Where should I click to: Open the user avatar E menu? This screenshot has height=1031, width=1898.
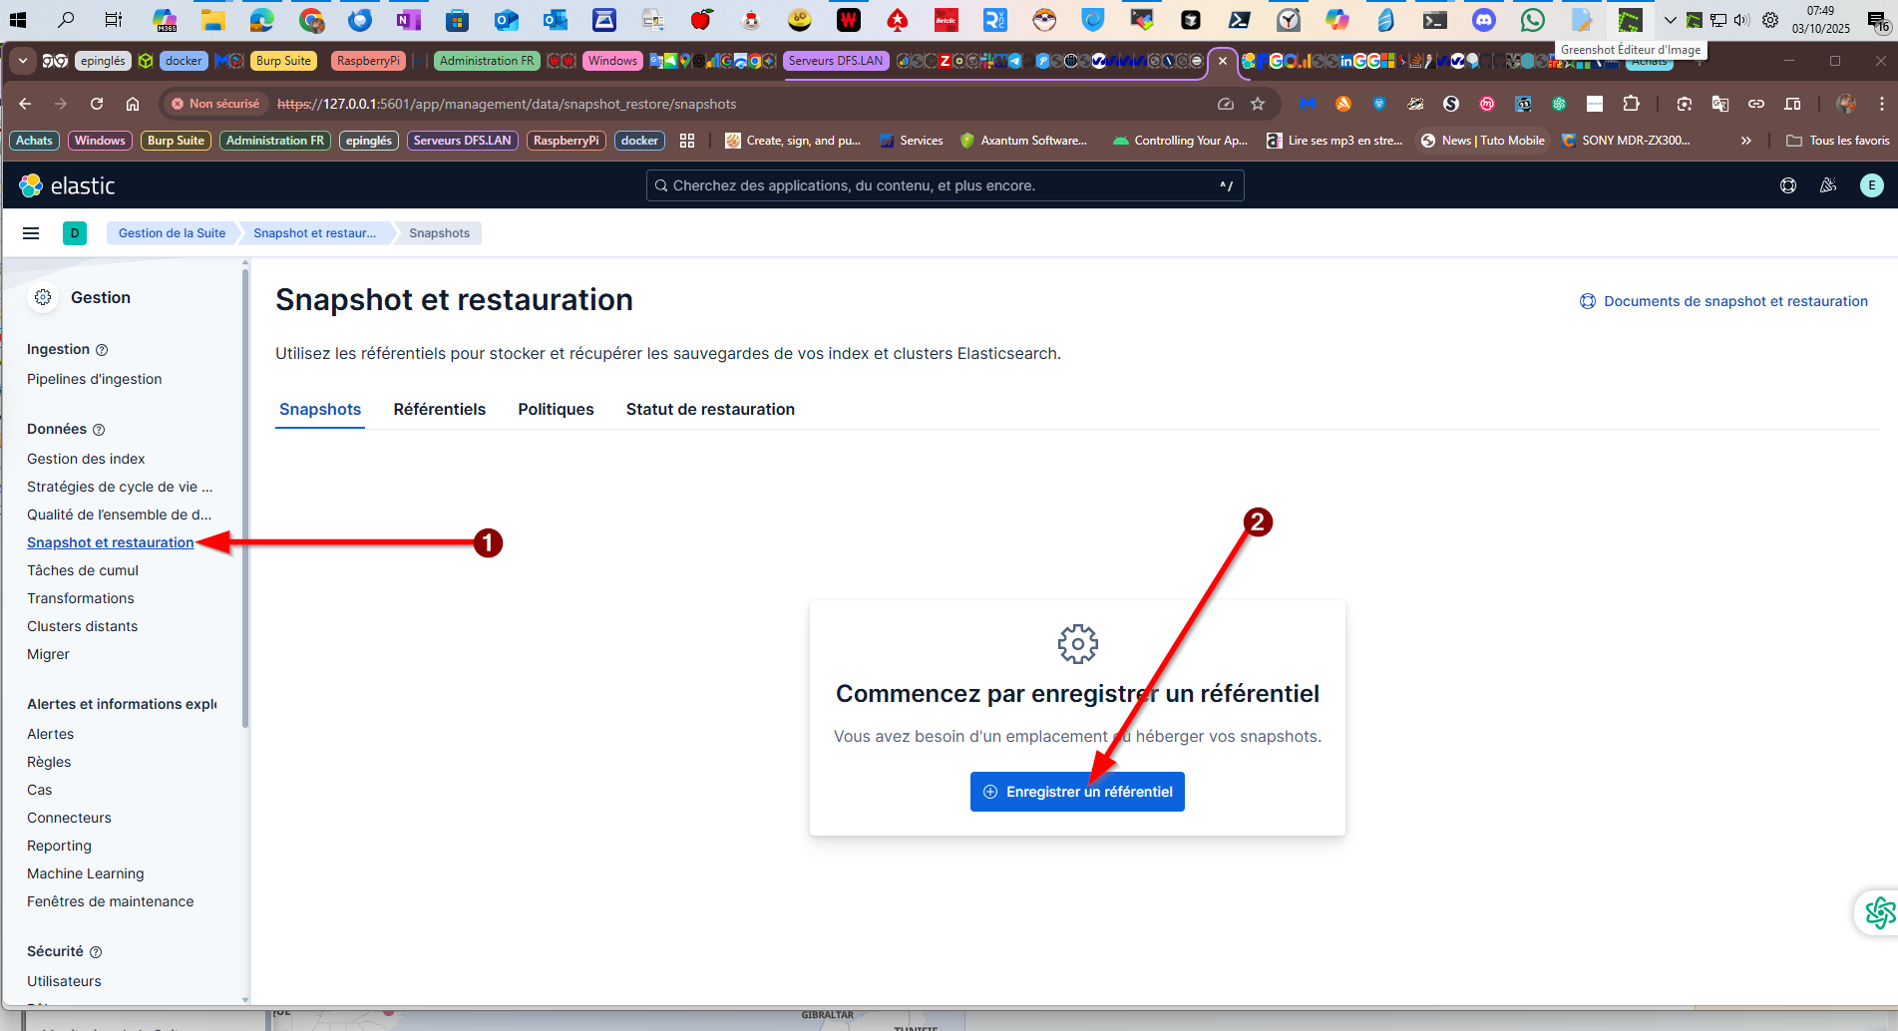(x=1871, y=185)
